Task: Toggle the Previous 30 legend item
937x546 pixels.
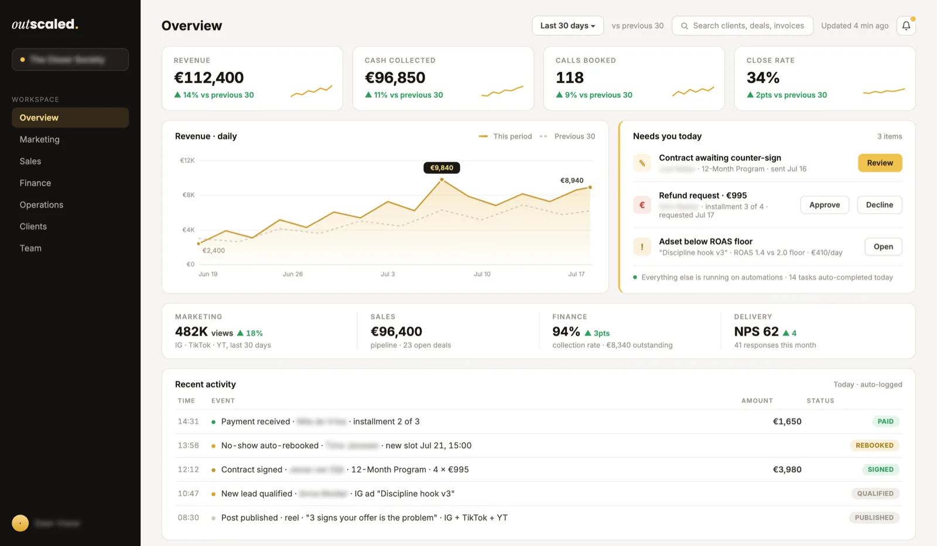Action: (567, 136)
